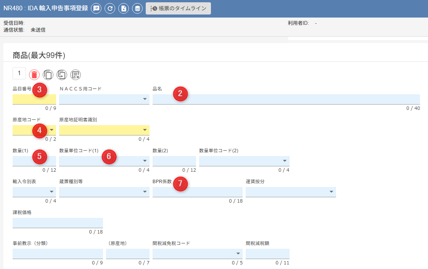Click the message/comment icon in header
428x269 pixels.
coord(96,8)
